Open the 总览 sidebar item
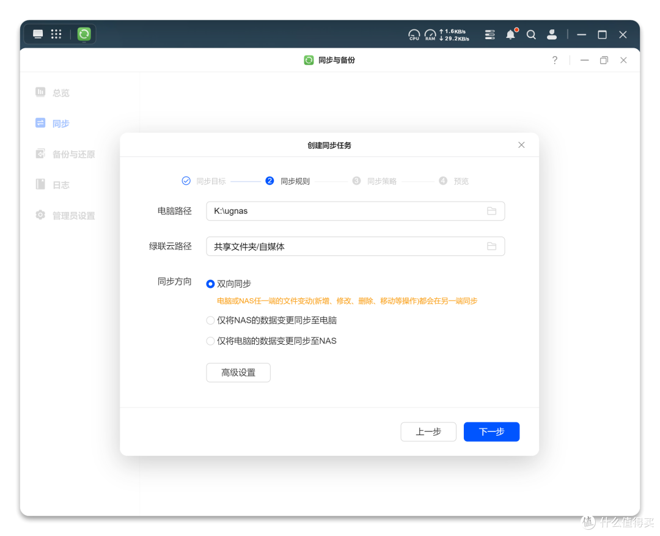 pyautogui.click(x=52, y=92)
